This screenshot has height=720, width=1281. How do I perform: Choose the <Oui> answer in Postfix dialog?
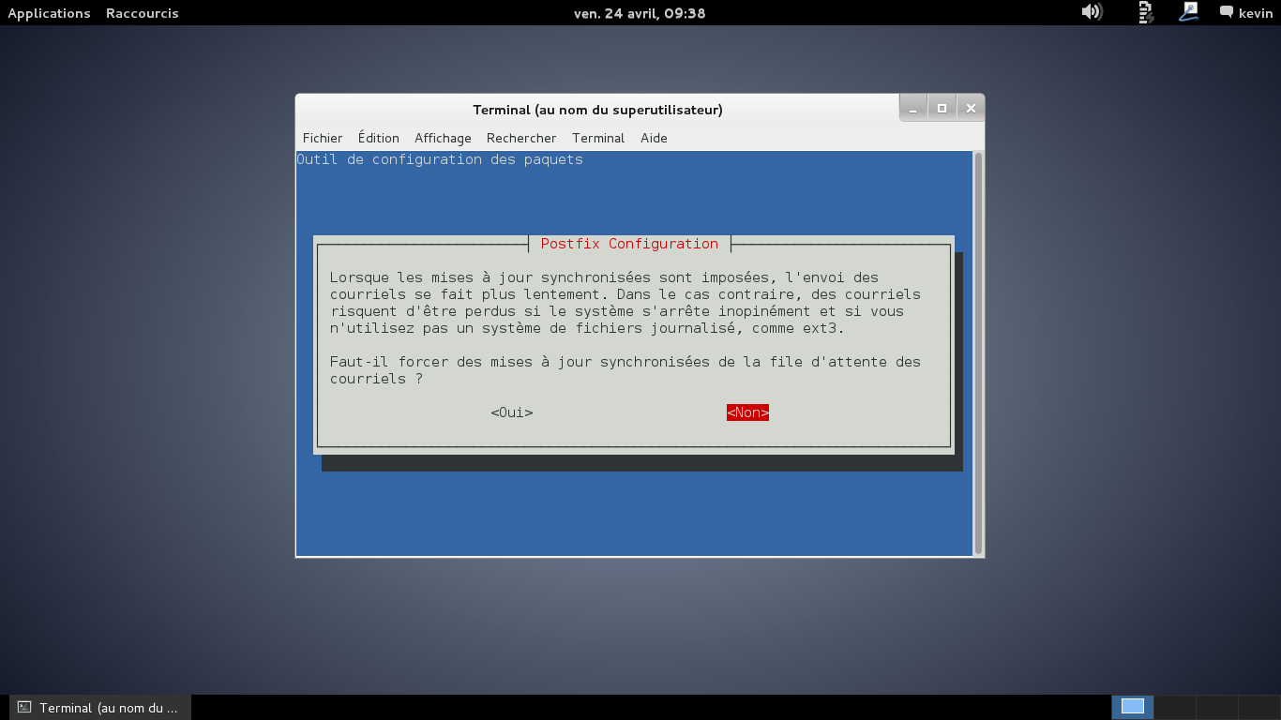point(512,412)
